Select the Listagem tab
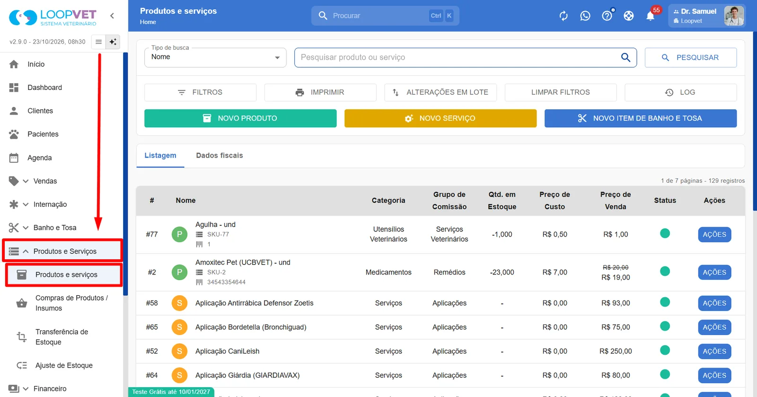Screen dimensions: 757x397 click(x=160, y=155)
